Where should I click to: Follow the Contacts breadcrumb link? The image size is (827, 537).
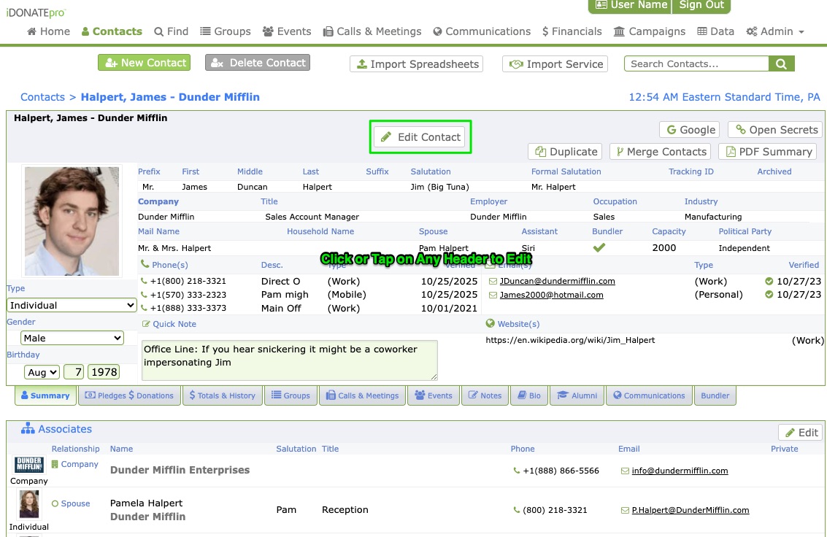click(x=42, y=97)
